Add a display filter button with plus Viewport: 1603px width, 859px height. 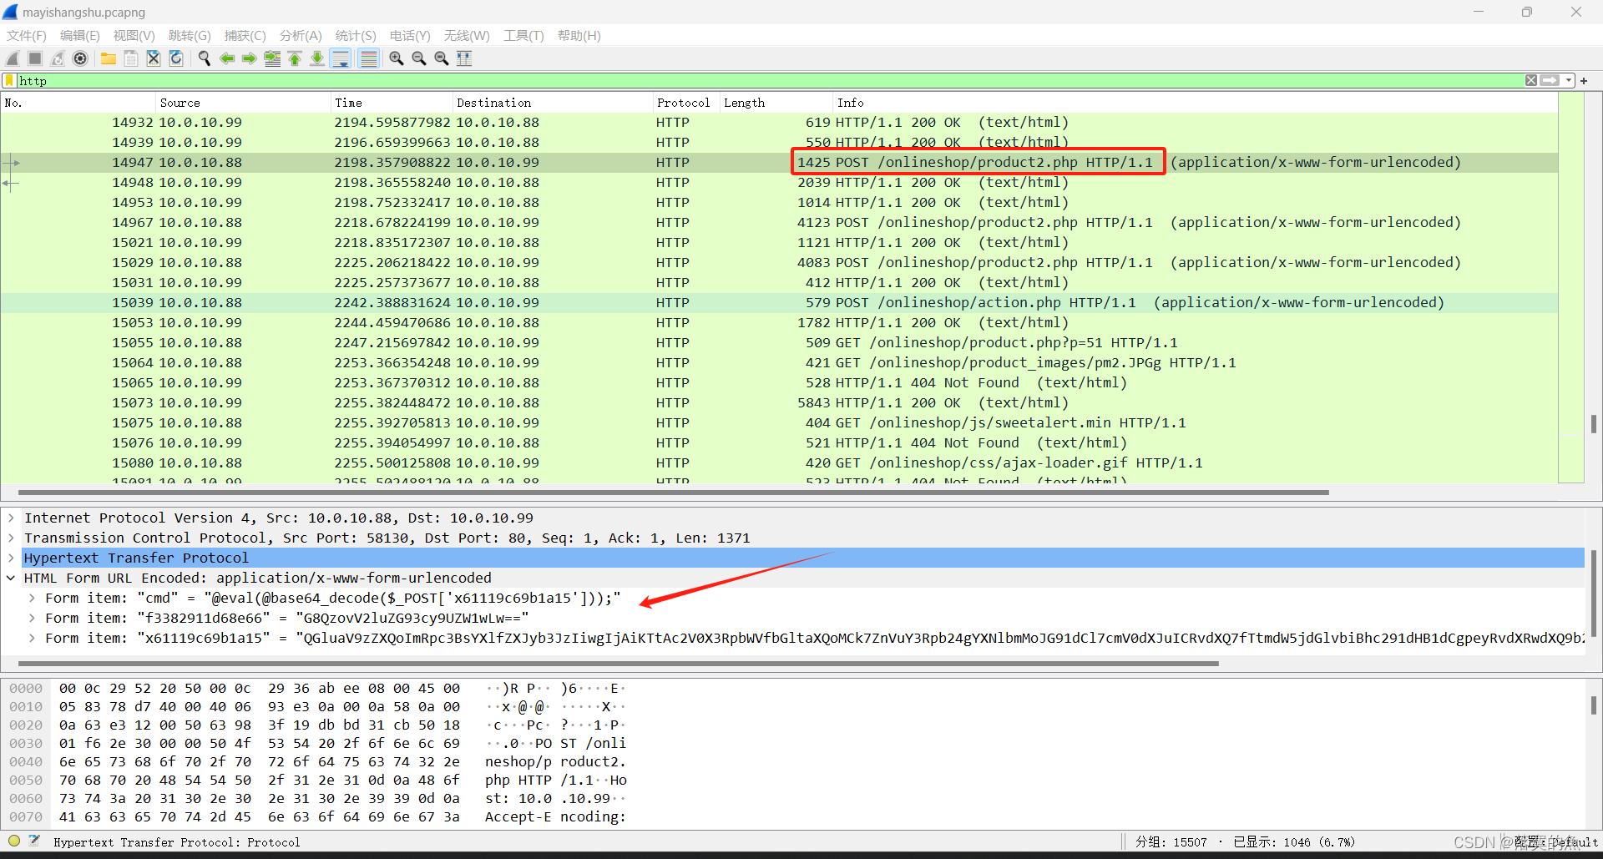tap(1584, 81)
